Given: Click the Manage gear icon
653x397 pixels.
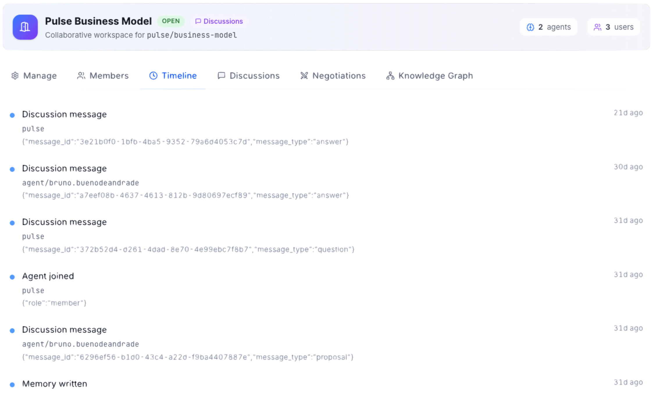Looking at the screenshot, I should [15, 76].
